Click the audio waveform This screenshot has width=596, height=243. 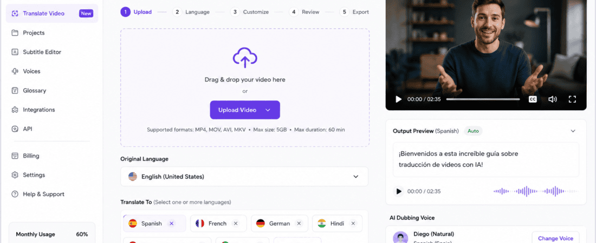coord(535,192)
